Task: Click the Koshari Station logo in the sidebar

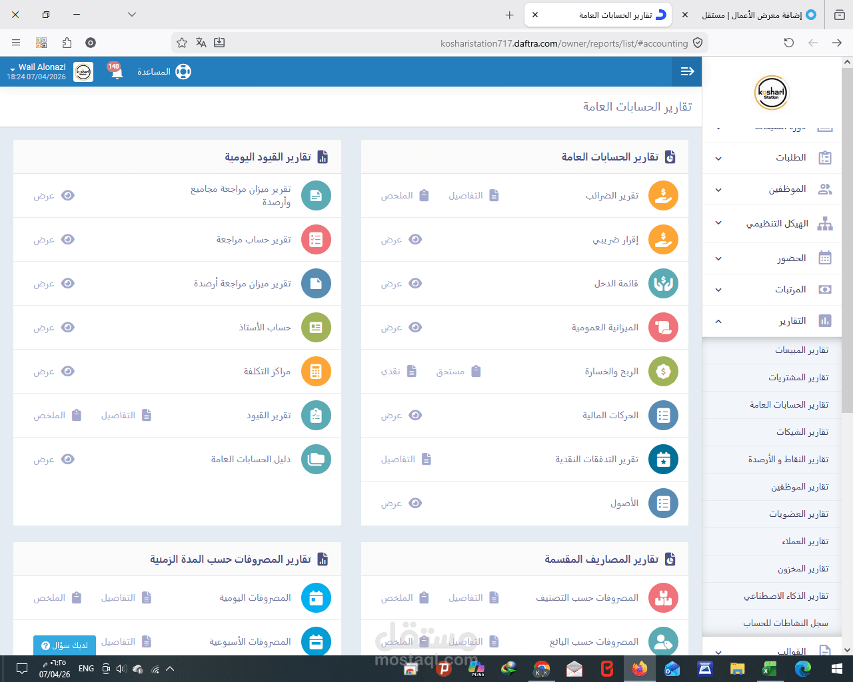Action: pos(772,93)
